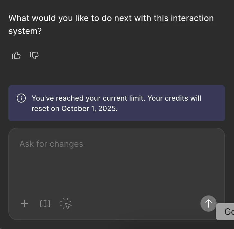Click the partially visible Go button
This screenshot has width=234, height=229.
click(x=225, y=212)
